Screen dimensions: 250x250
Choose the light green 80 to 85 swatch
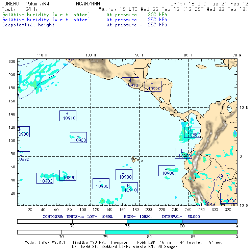click(171, 232)
